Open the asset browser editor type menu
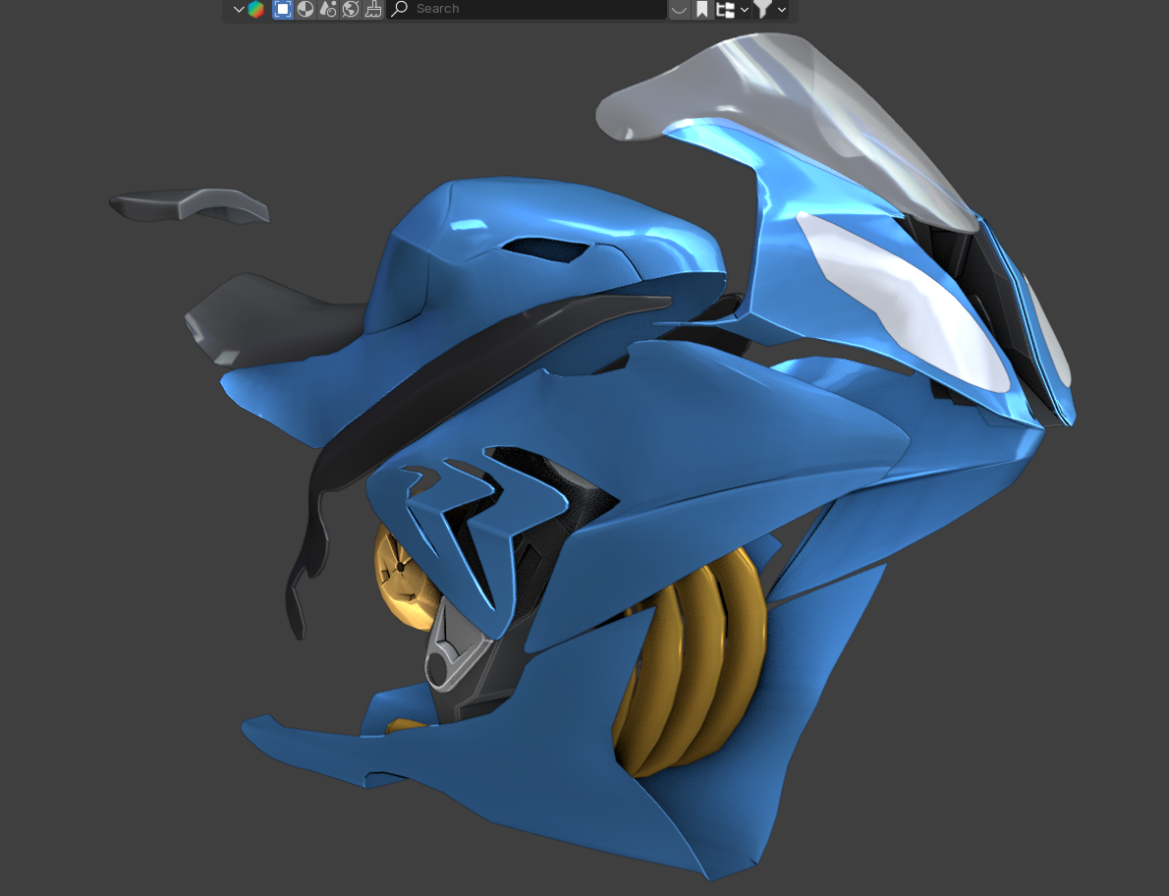Screen dimensions: 1169x896 pyautogui.click(x=249, y=9)
